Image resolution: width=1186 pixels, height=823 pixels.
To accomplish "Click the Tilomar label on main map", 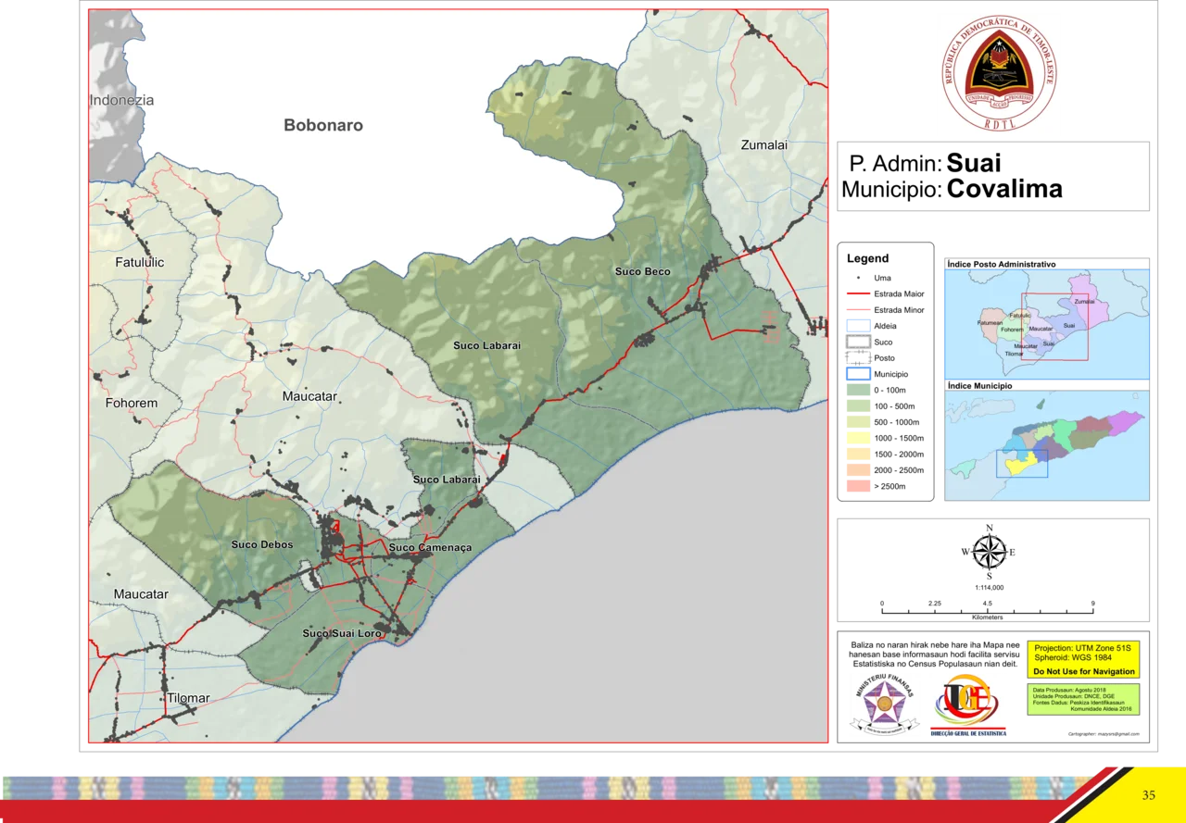I will pos(188,698).
